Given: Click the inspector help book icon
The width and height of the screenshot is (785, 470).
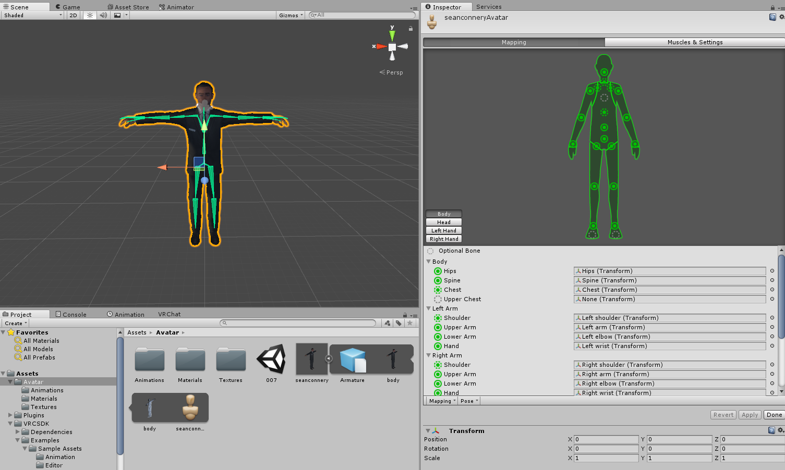Looking at the screenshot, I should [x=772, y=17].
